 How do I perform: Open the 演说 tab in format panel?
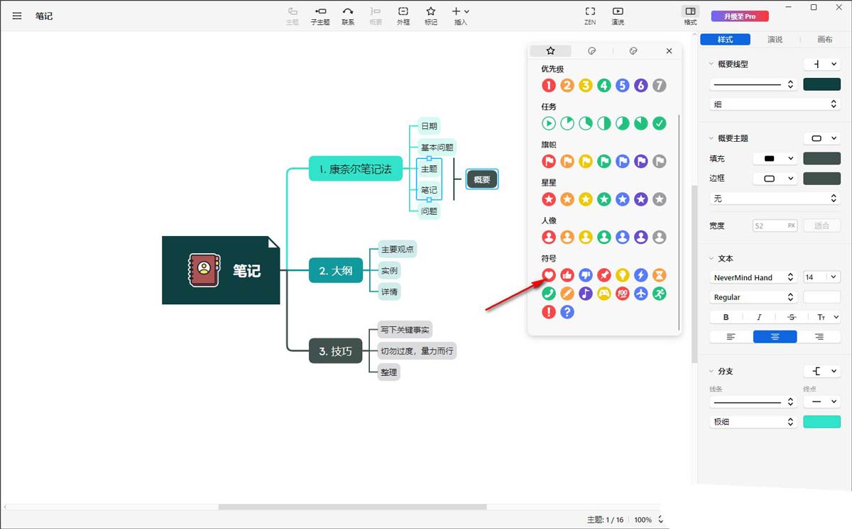point(775,40)
